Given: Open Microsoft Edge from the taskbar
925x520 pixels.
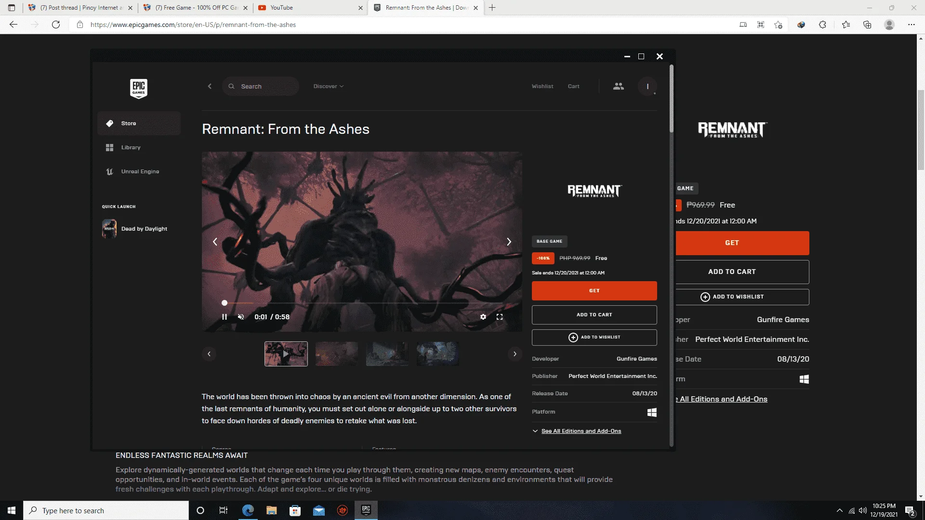Looking at the screenshot, I should click(248, 510).
